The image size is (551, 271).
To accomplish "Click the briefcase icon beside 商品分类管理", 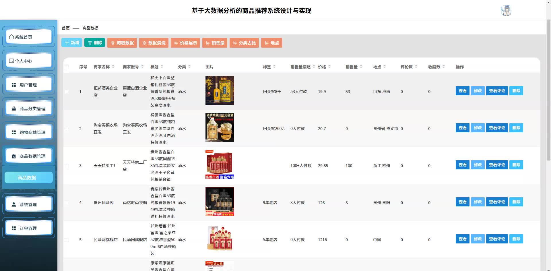I will (14, 109).
